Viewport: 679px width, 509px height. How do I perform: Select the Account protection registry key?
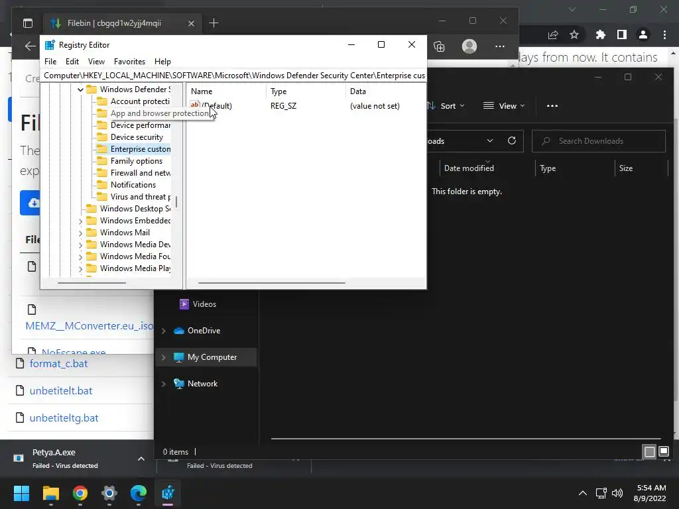[140, 101]
